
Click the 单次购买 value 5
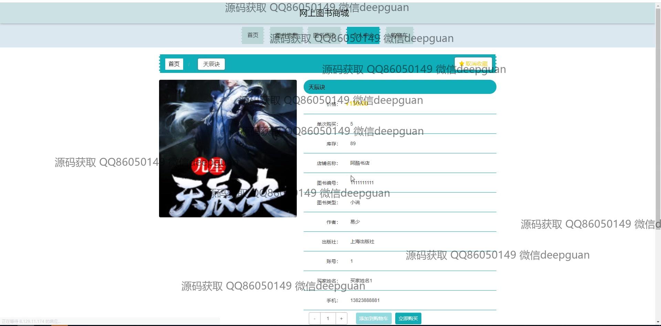pos(352,124)
